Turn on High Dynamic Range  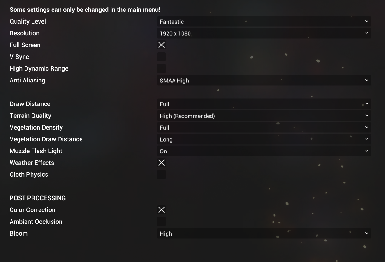coord(161,69)
